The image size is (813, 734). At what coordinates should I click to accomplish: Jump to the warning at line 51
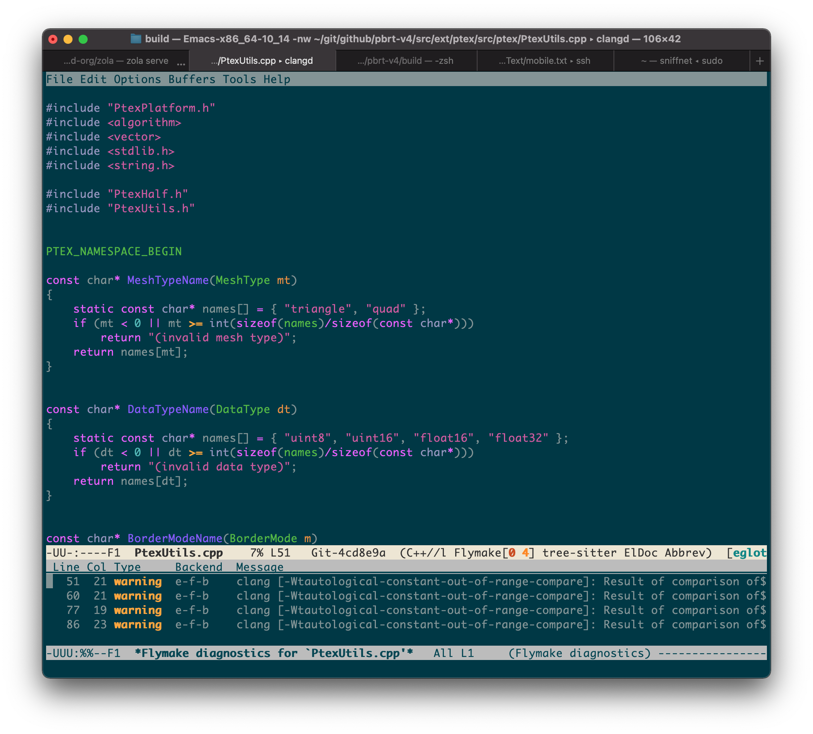pos(406,581)
